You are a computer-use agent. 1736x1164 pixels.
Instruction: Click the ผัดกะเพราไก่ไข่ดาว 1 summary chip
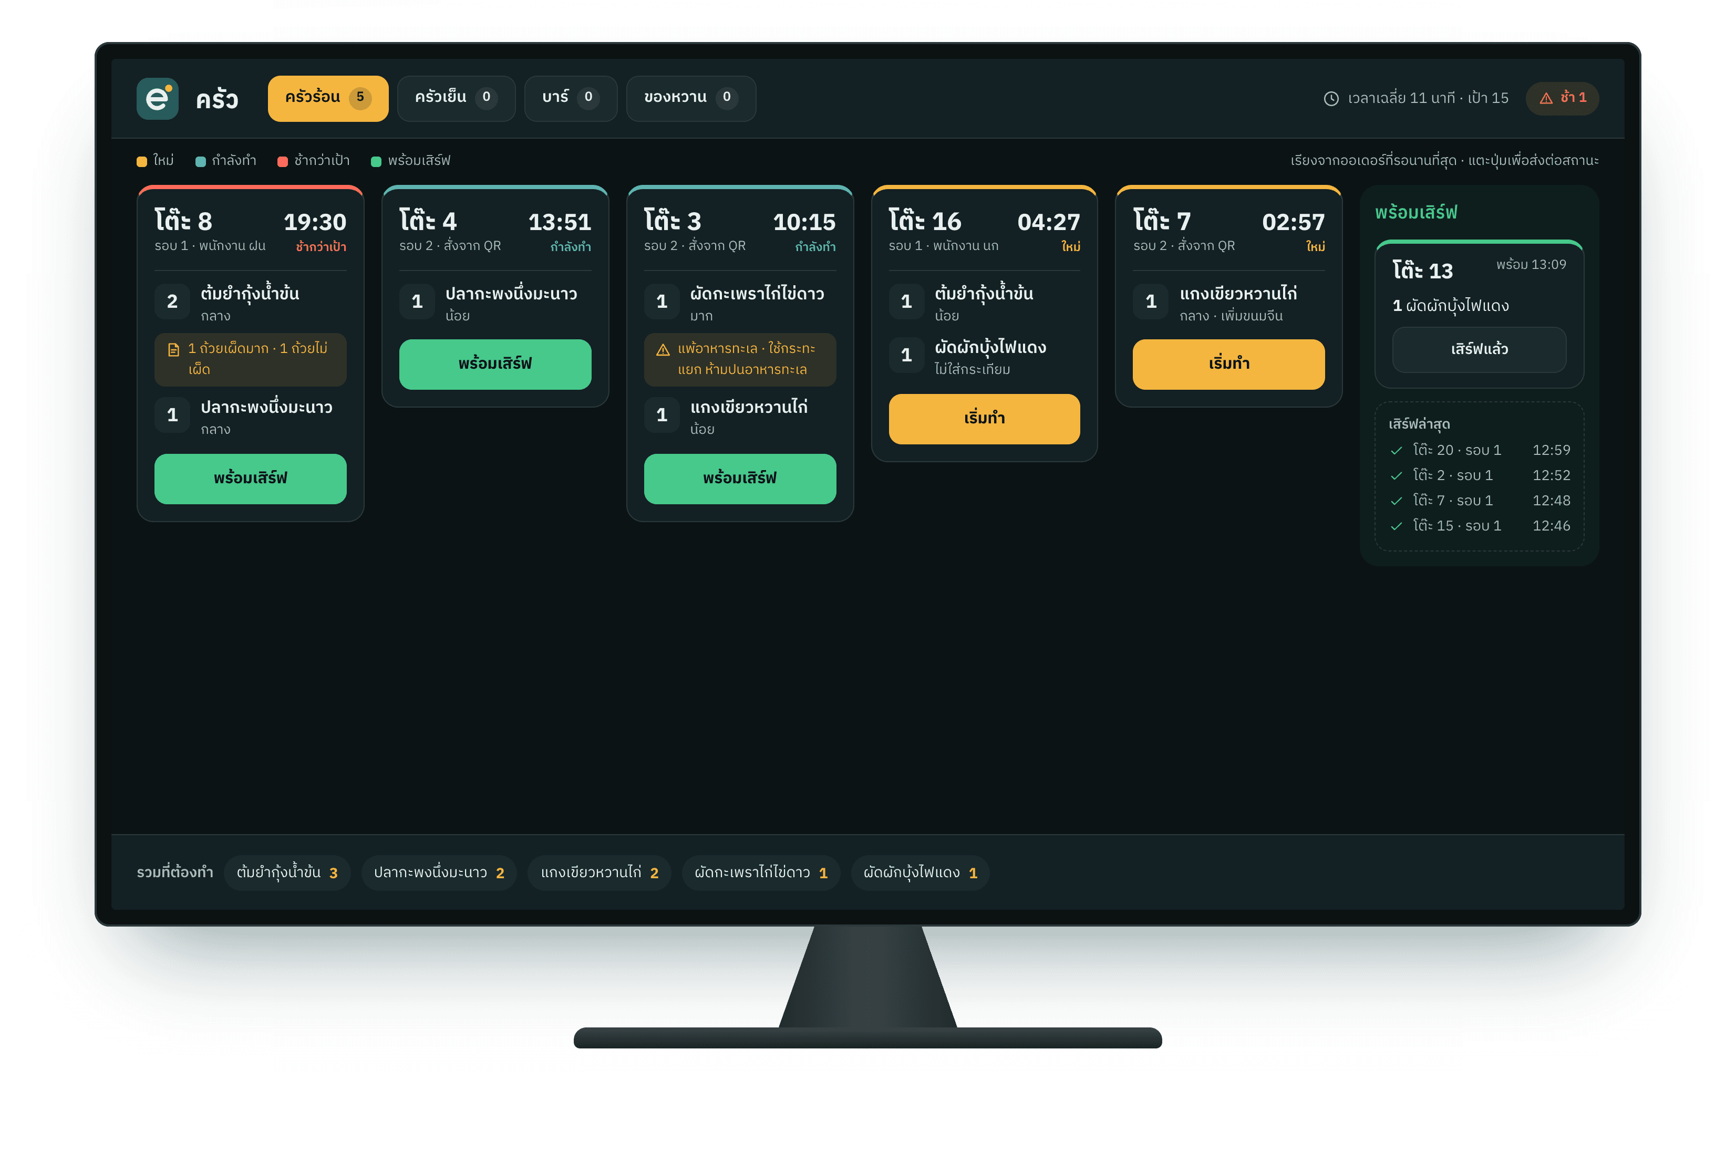click(761, 873)
